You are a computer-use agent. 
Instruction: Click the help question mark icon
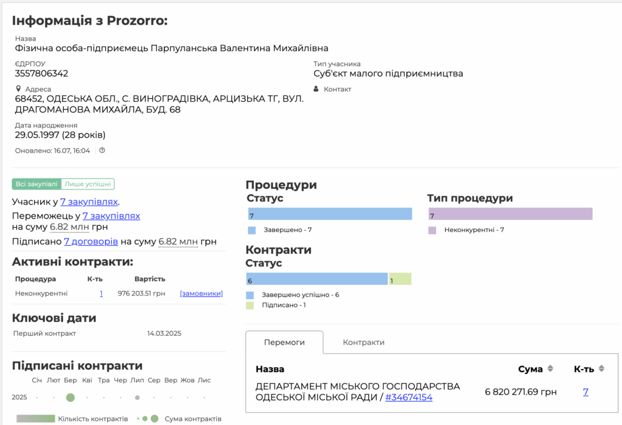[x=102, y=151]
